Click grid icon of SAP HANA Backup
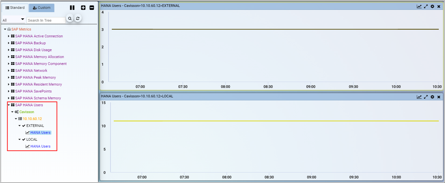Image resolution: width=445 pixels, height=183 pixels. (x=12, y=43)
